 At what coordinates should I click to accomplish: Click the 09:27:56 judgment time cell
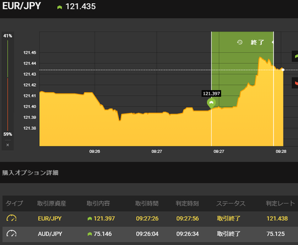187,218
